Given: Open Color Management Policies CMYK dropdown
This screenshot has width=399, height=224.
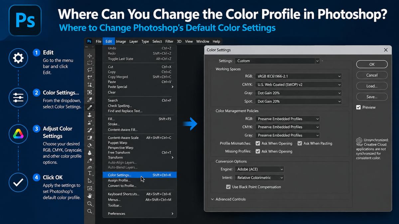Looking at the screenshot, I should [x=288, y=127].
